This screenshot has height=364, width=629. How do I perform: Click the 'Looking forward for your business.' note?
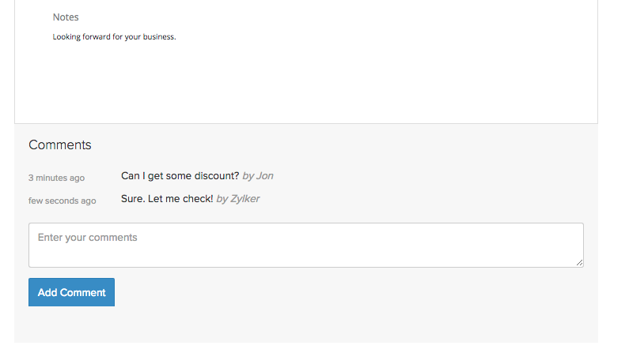[114, 36]
